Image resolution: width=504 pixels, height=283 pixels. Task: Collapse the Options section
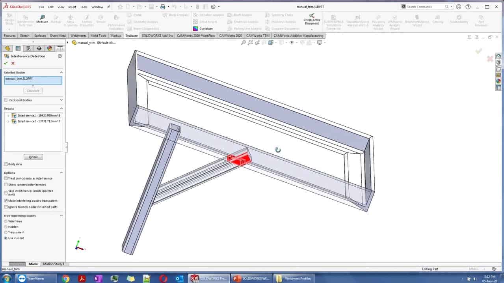pos(61,173)
